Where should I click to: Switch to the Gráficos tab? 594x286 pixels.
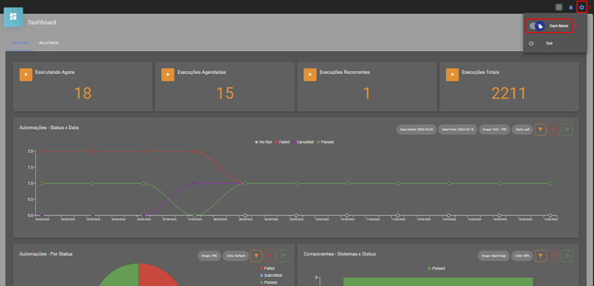(20, 43)
